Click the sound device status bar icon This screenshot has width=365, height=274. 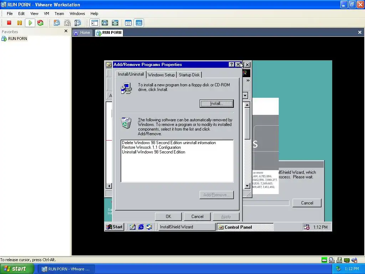tap(354, 260)
